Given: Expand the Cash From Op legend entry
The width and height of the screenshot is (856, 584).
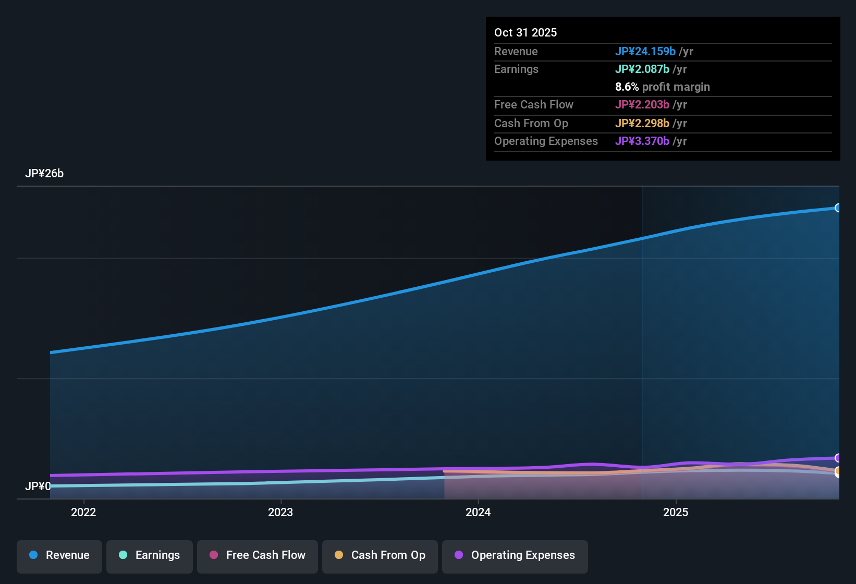Looking at the screenshot, I should 380,555.
